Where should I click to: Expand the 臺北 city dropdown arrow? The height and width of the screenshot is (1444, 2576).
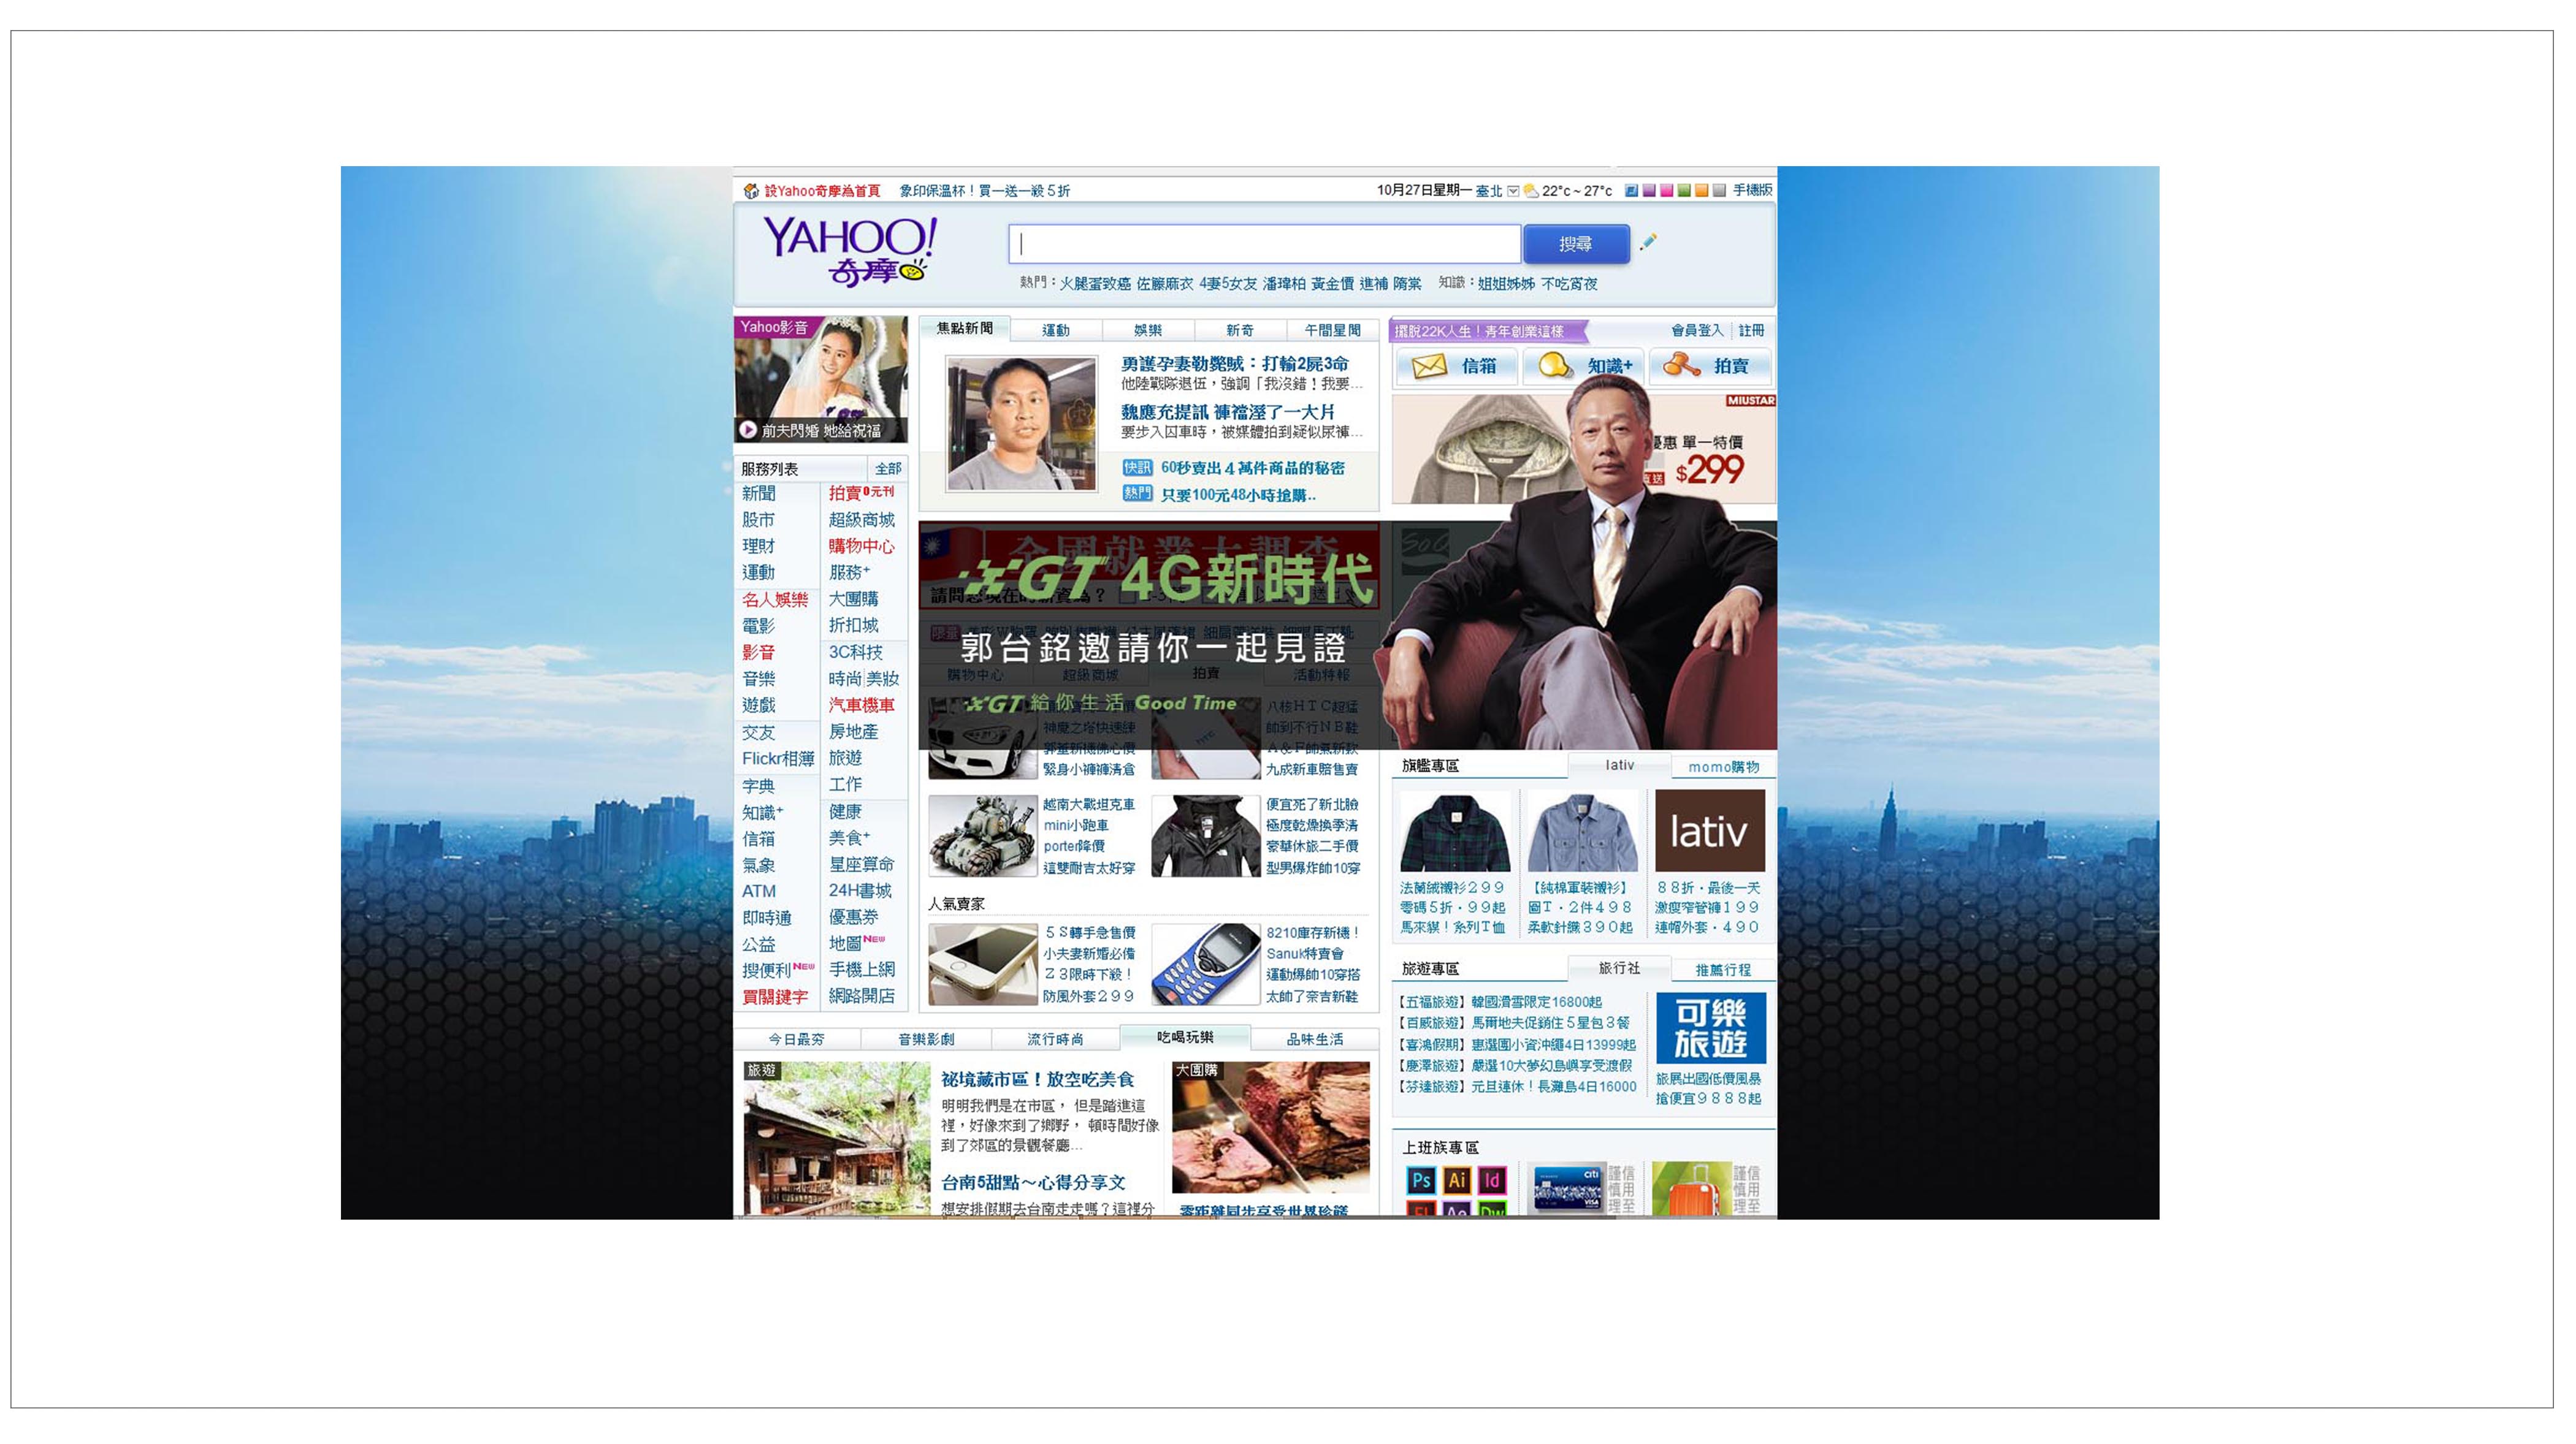pyautogui.click(x=1513, y=191)
